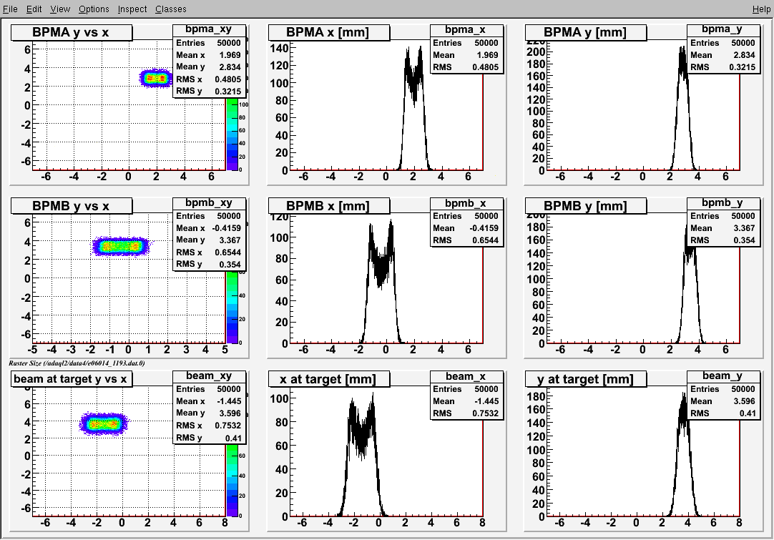This screenshot has width=774, height=540.
Task: Click 'Mean x -1.445' in beam_xy stats
Action: 209,401
